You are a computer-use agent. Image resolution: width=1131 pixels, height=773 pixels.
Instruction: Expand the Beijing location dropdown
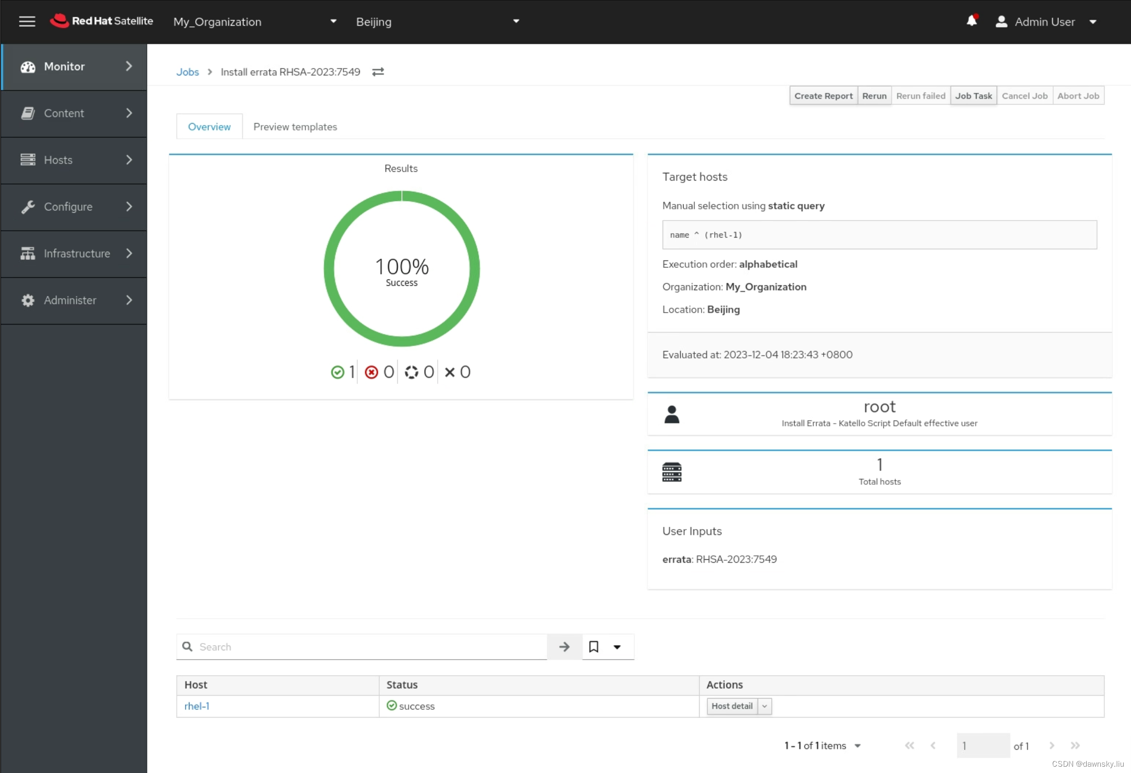pyautogui.click(x=517, y=21)
